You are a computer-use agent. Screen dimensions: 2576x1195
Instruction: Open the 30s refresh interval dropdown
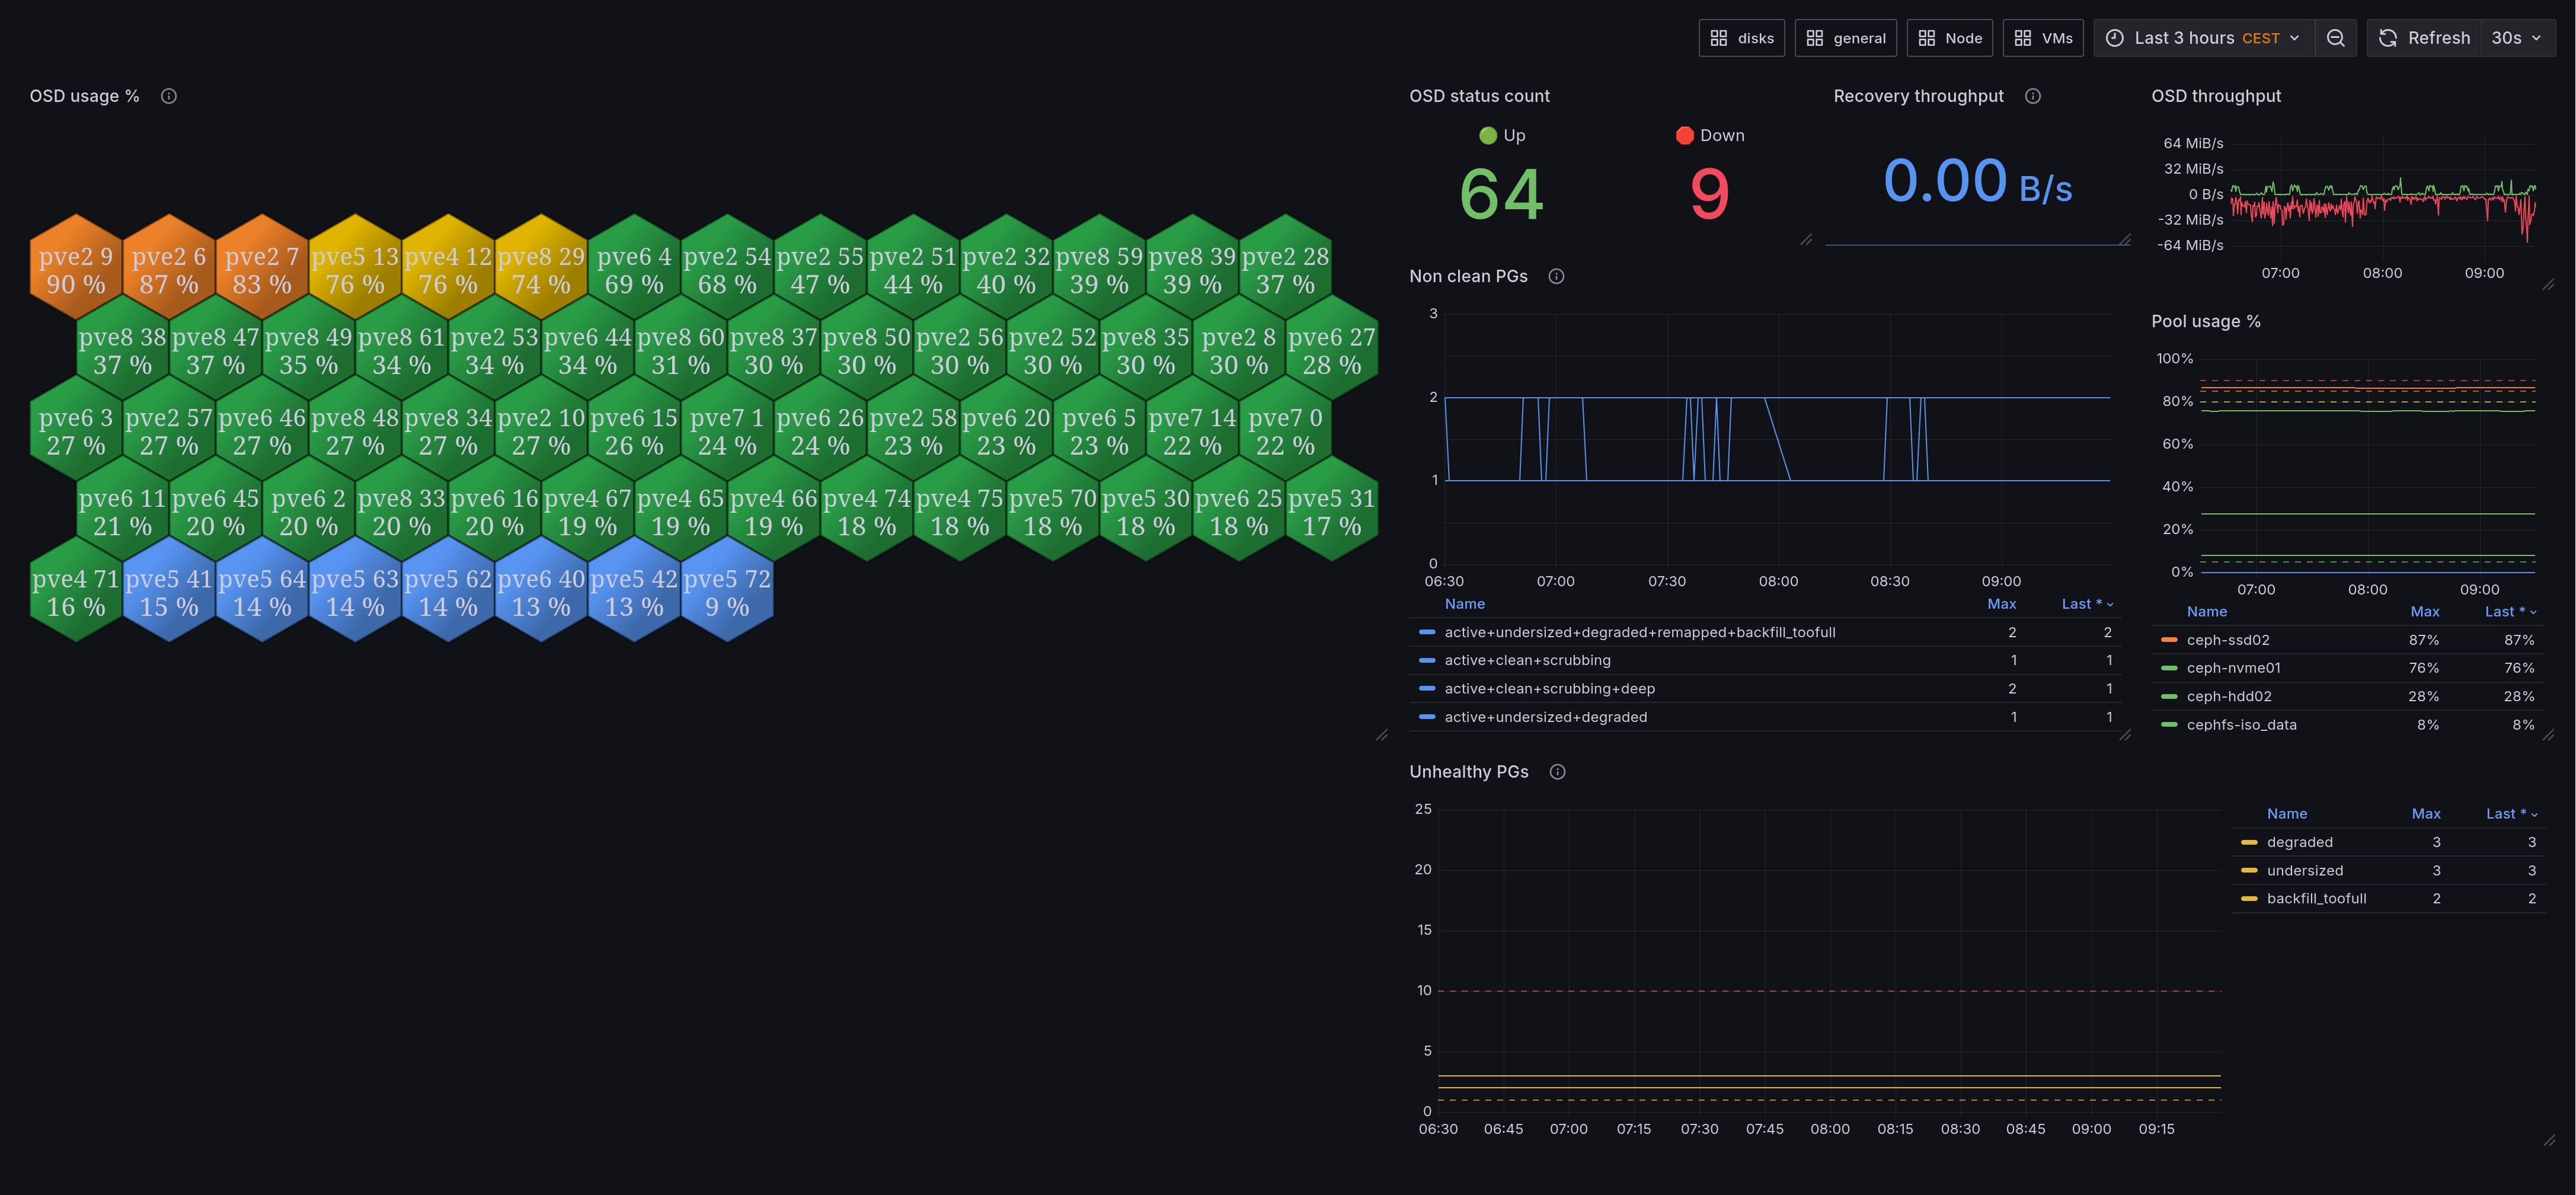[x=2516, y=38]
